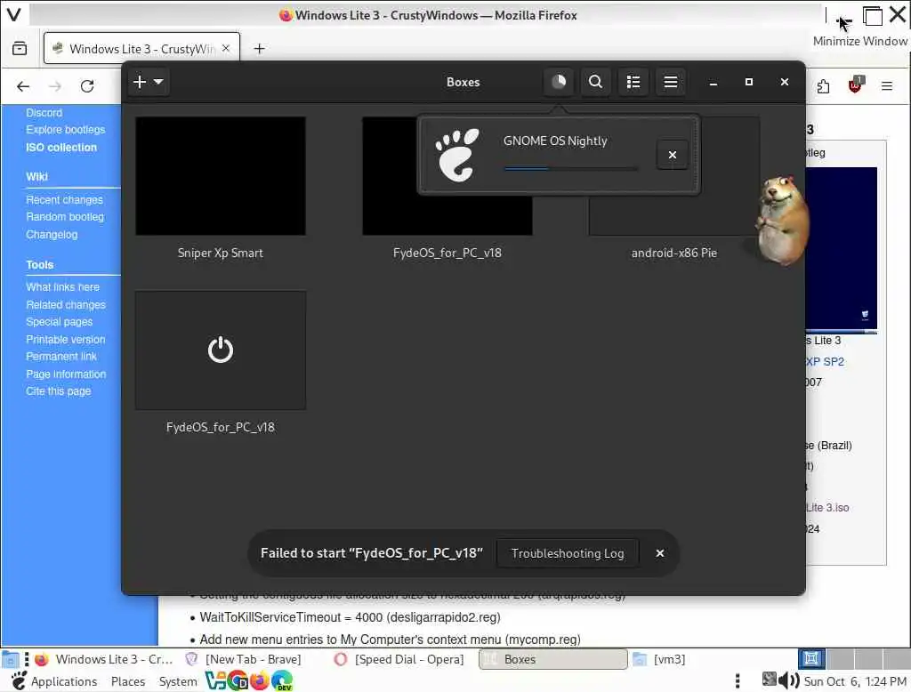Click the network status tray icon

[769, 680]
